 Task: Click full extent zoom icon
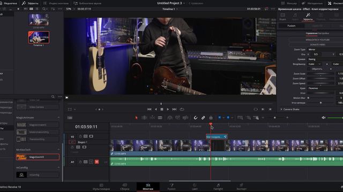point(240,117)
